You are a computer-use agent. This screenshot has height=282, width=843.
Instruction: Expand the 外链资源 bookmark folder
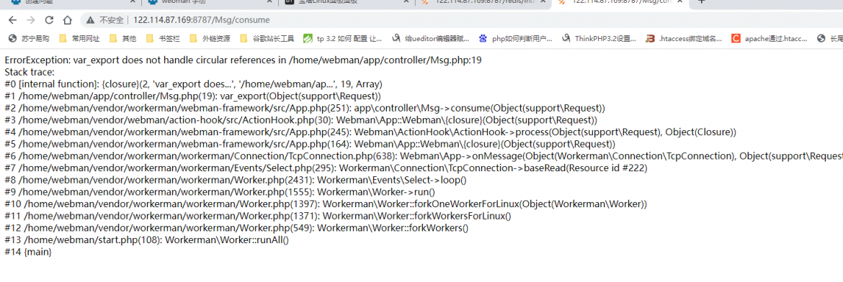click(x=210, y=38)
